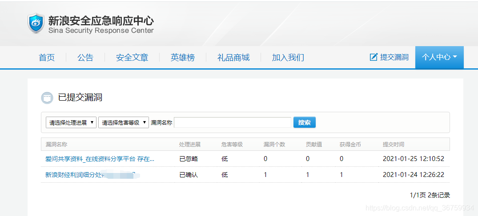The image size is (478, 216).
Task: Click the 已提交漏洞 section heading
Action: (x=80, y=97)
